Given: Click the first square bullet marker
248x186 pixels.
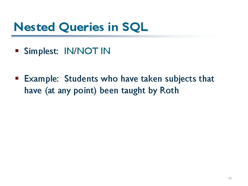Looking at the screenshot, I should tap(17, 52).
